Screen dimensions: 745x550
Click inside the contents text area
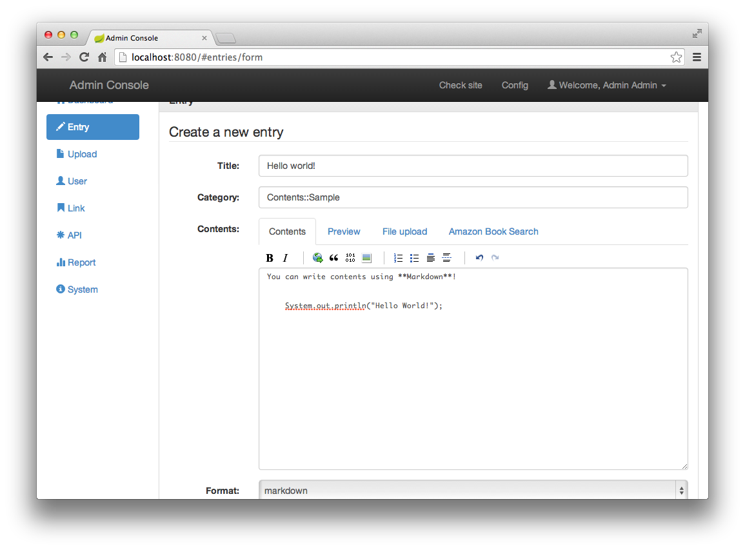click(x=473, y=369)
